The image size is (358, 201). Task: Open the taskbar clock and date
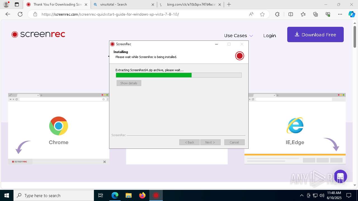click(x=334, y=195)
